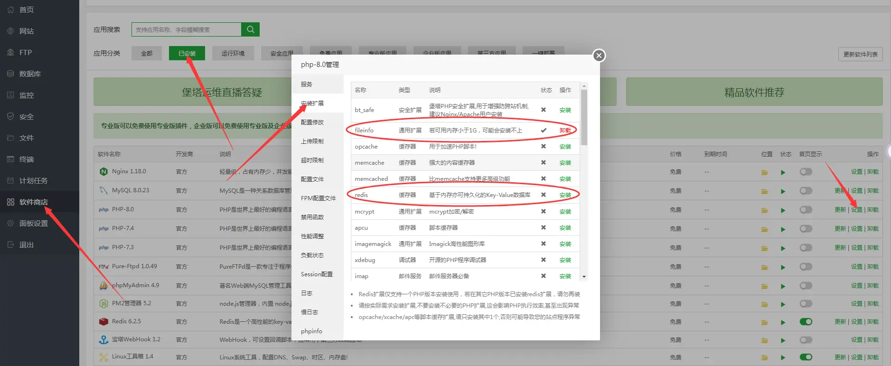Enable homepage display toggle for Nginx 1.18.0
This screenshot has height=366, width=891.
tap(806, 172)
